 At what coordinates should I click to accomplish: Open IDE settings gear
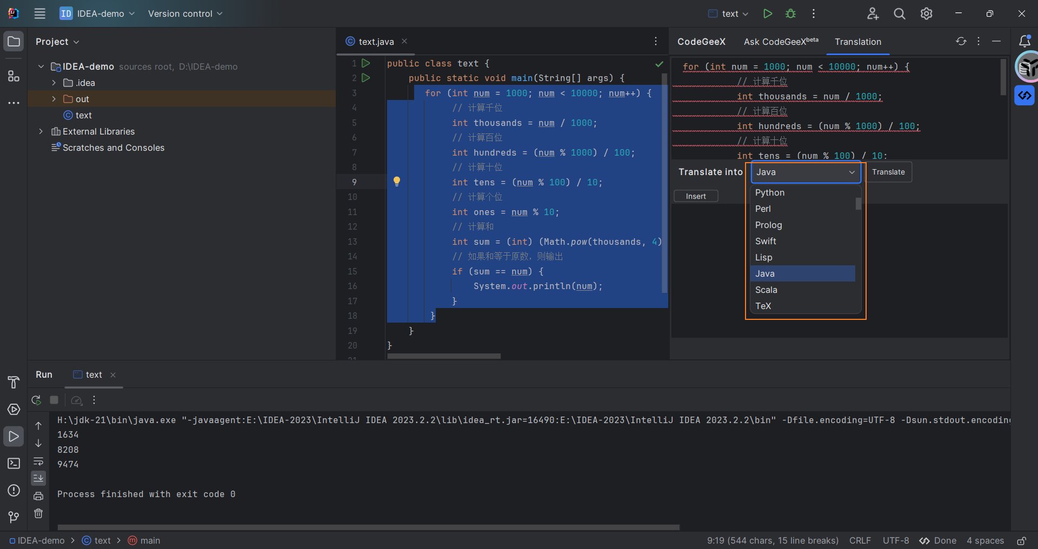[x=926, y=14]
